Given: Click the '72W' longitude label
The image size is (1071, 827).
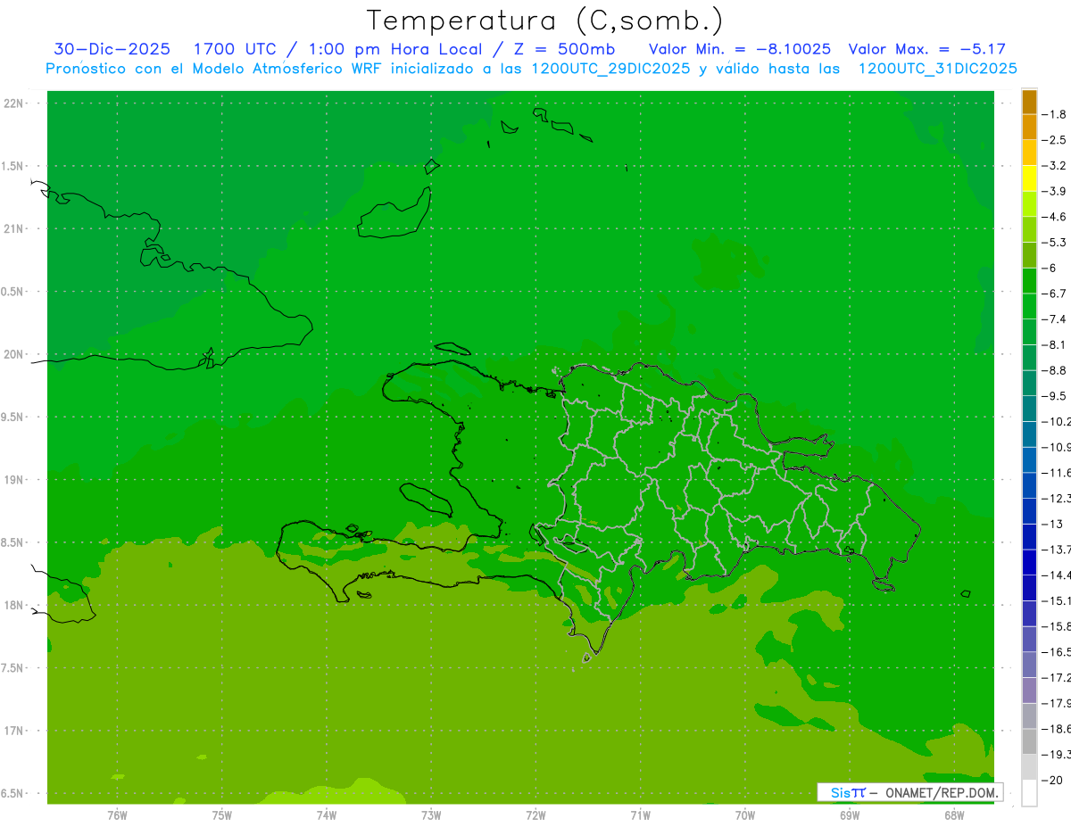Looking at the screenshot, I should [x=535, y=815].
